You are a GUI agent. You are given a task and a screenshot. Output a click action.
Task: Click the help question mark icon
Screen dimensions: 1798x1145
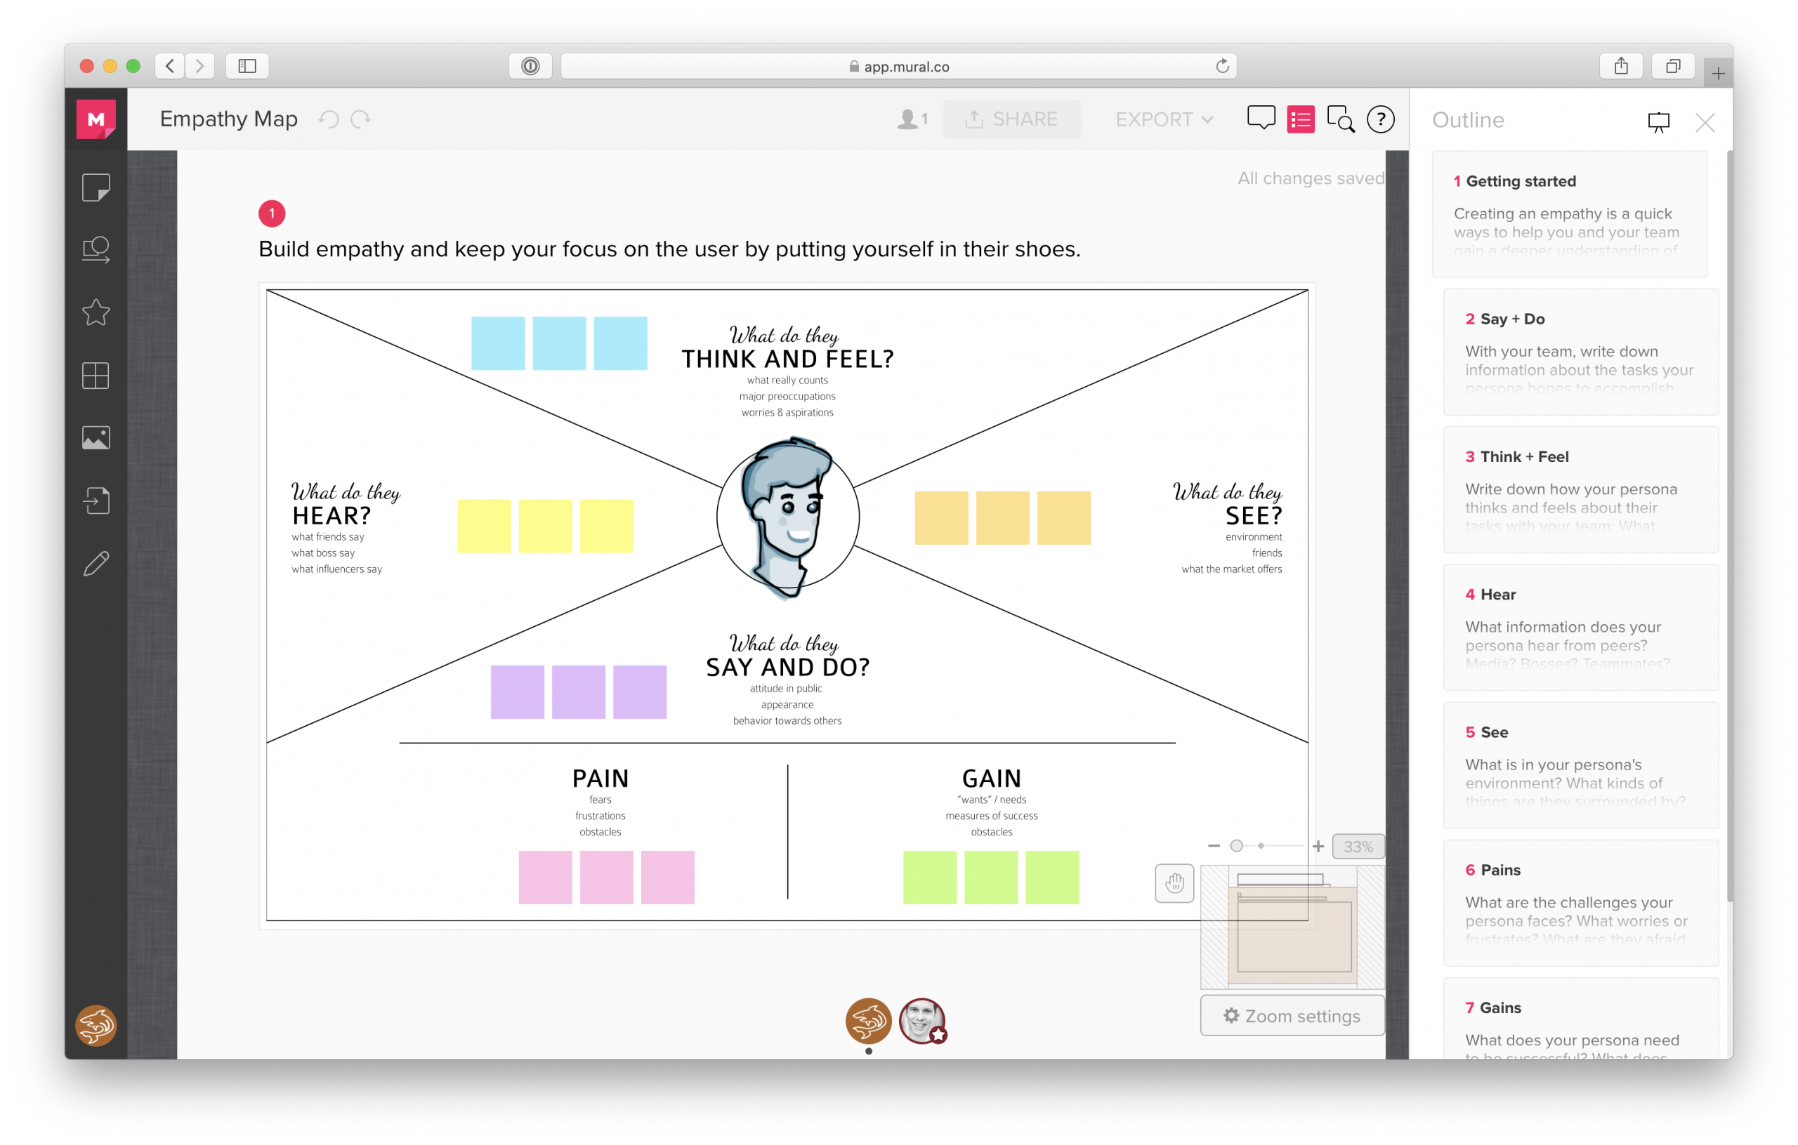point(1381,119)
